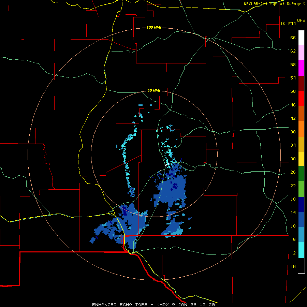
Task: Click the gold legend swatch
Action: click(301, 144)
